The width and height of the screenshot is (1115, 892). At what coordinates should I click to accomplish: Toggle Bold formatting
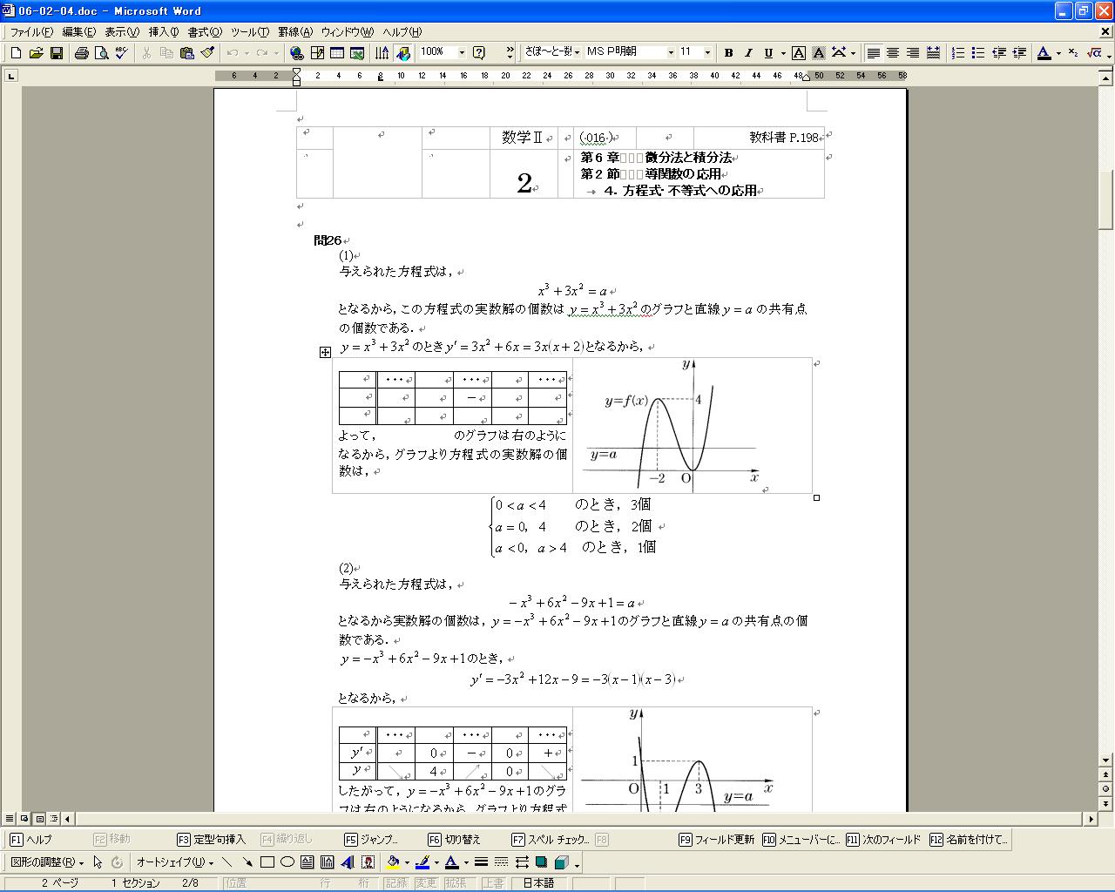tap(728, 53)
